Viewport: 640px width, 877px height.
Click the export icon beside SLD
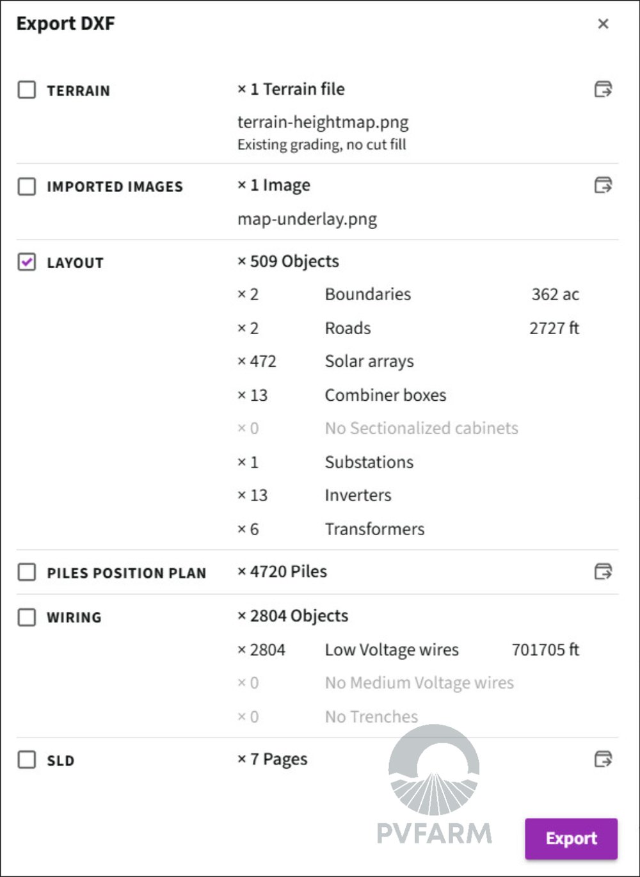[x=602, y=760]
